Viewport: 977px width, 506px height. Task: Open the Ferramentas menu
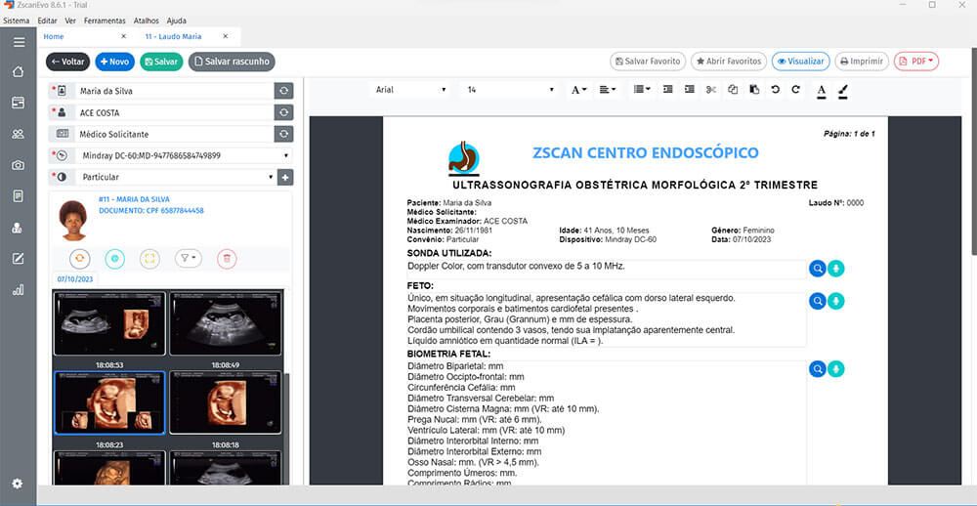tap(105, 21)
